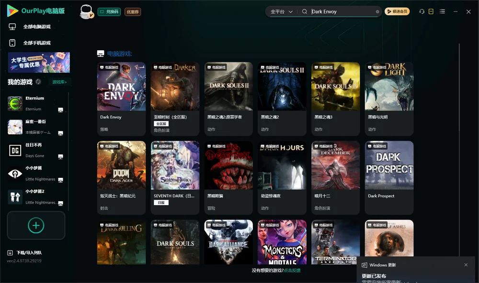479x283 pixels.
Task: Open the 游戏库> link
Action: 59,82
